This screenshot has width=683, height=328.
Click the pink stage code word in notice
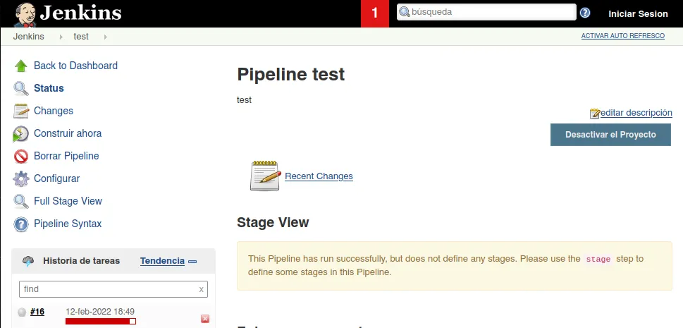click(x=598, y=259)
